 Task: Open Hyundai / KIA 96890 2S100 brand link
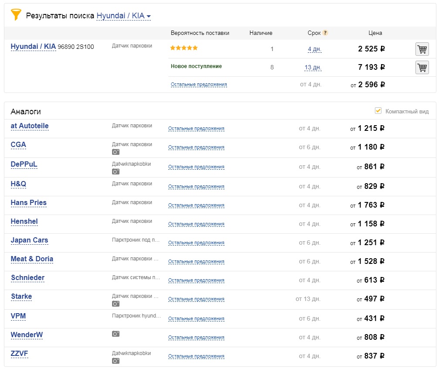(x=33, y=47)
